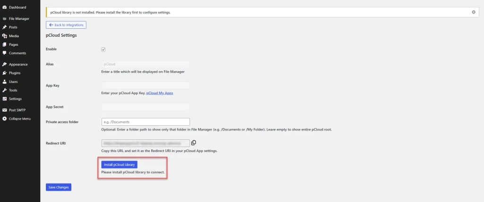Go Back to Integrations

click(x=66, y=25)
